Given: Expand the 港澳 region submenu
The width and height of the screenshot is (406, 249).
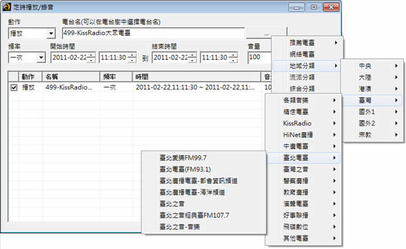Looking at the screenshot, I should tap(373, 89).
